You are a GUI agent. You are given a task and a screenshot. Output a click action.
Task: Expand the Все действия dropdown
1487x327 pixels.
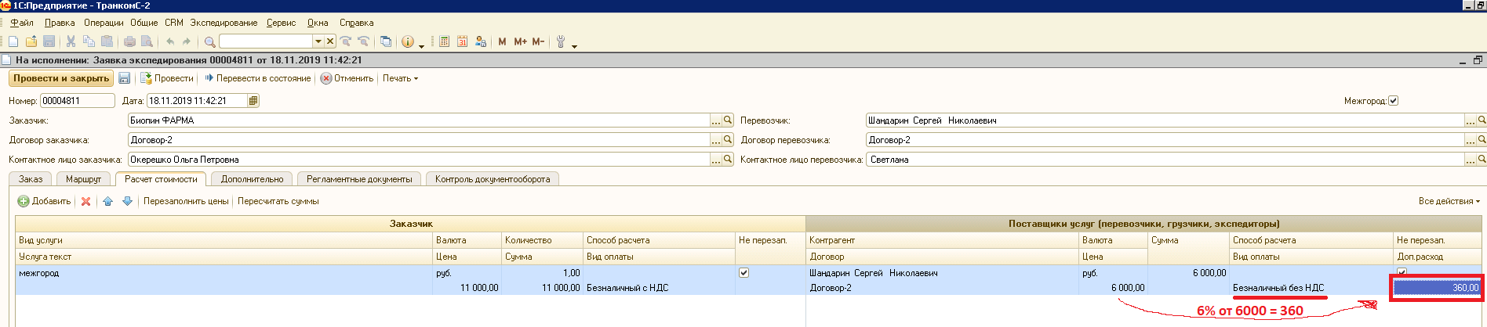click(x=1449, y=202)
